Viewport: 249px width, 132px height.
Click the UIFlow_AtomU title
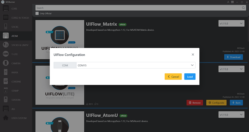point(102,115)
